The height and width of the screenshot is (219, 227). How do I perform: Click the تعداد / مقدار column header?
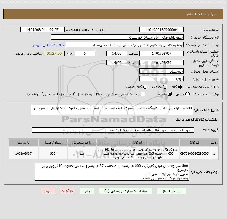click(x=53, y=143)
